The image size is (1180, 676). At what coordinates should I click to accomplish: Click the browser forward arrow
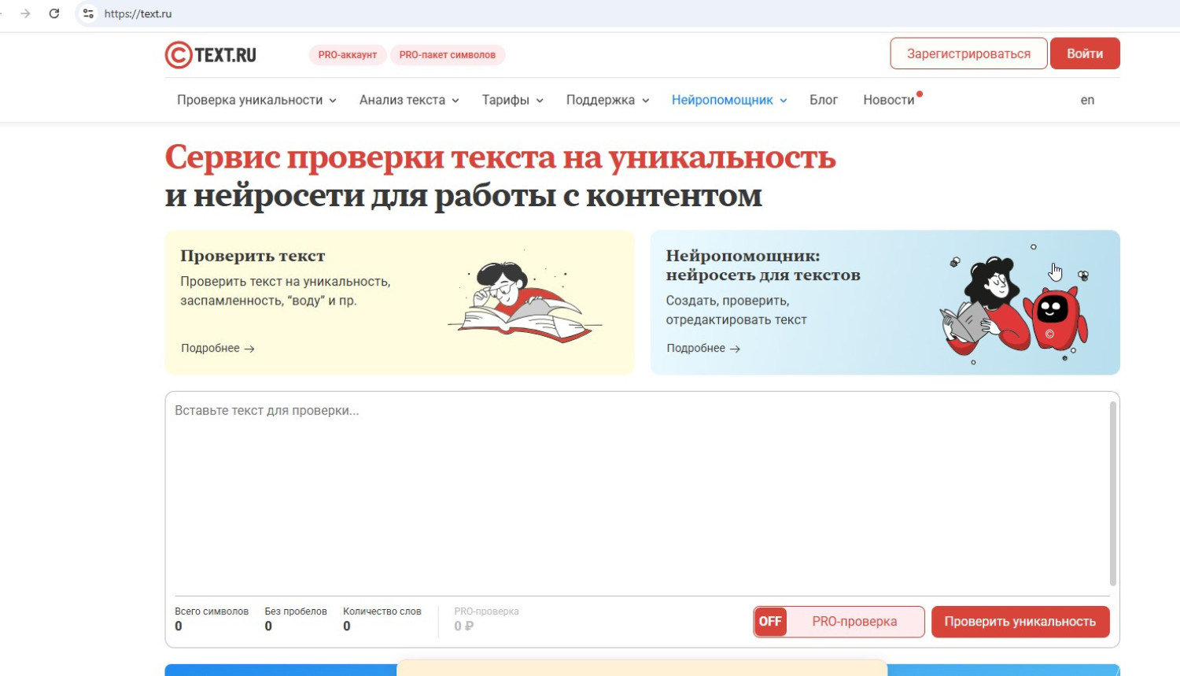pos(25,13)
